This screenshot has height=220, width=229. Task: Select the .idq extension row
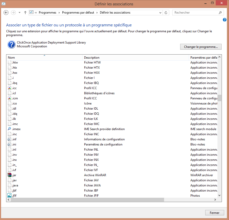[x=112, y=114]
